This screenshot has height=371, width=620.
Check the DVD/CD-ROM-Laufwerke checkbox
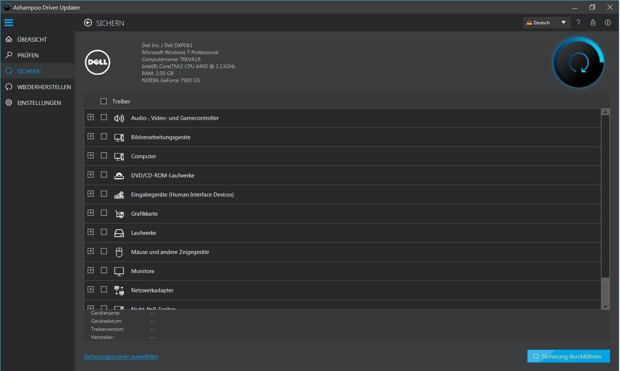click(104, 174)
